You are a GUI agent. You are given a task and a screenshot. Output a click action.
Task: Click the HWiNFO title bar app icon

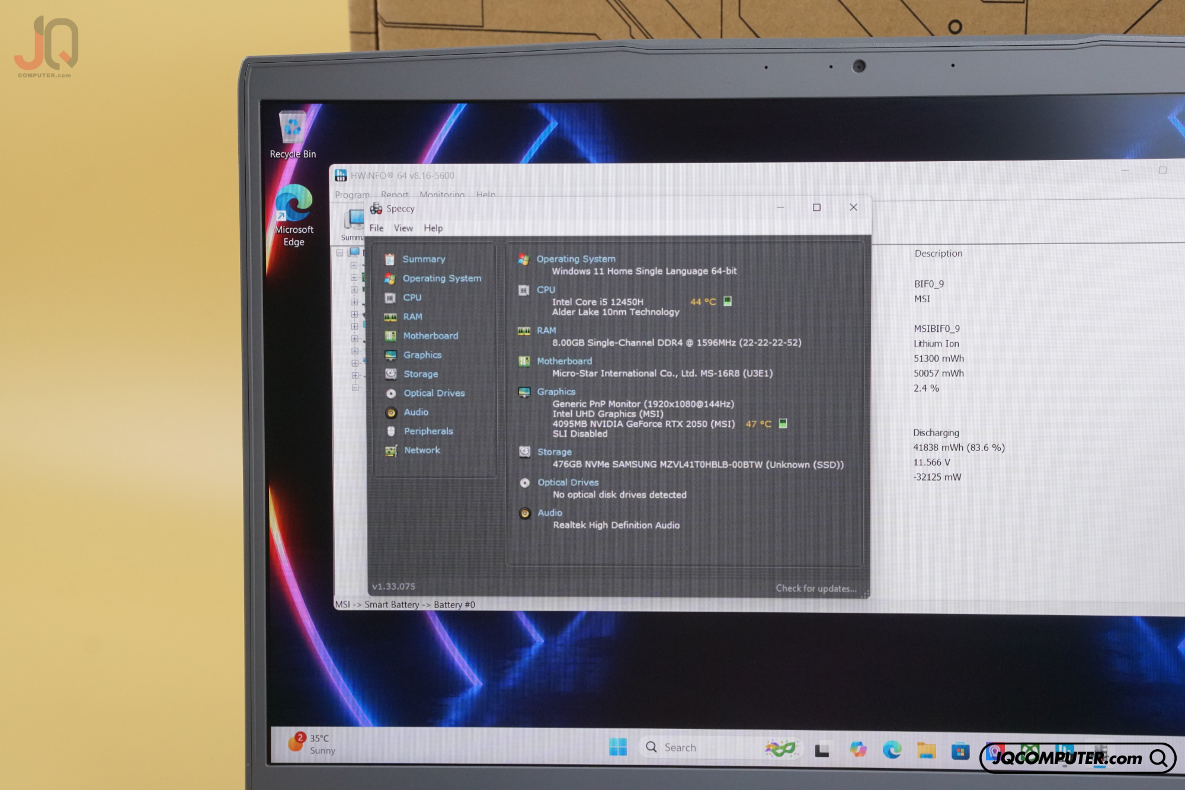pyautogui.click(x=341, y=175)
